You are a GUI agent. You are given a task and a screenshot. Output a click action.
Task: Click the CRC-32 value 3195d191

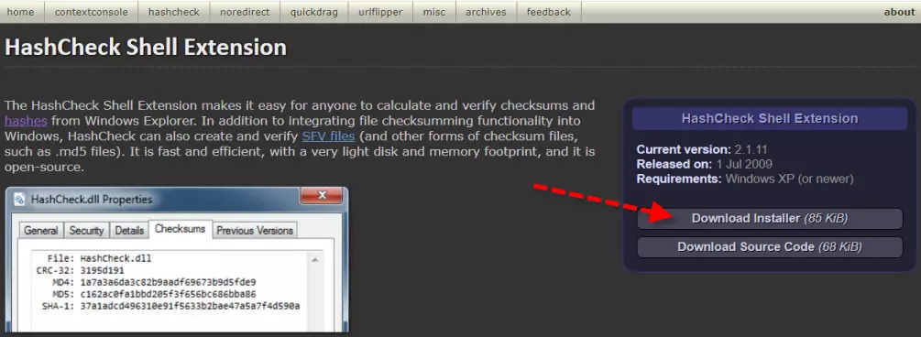click(x=103, y=270)
